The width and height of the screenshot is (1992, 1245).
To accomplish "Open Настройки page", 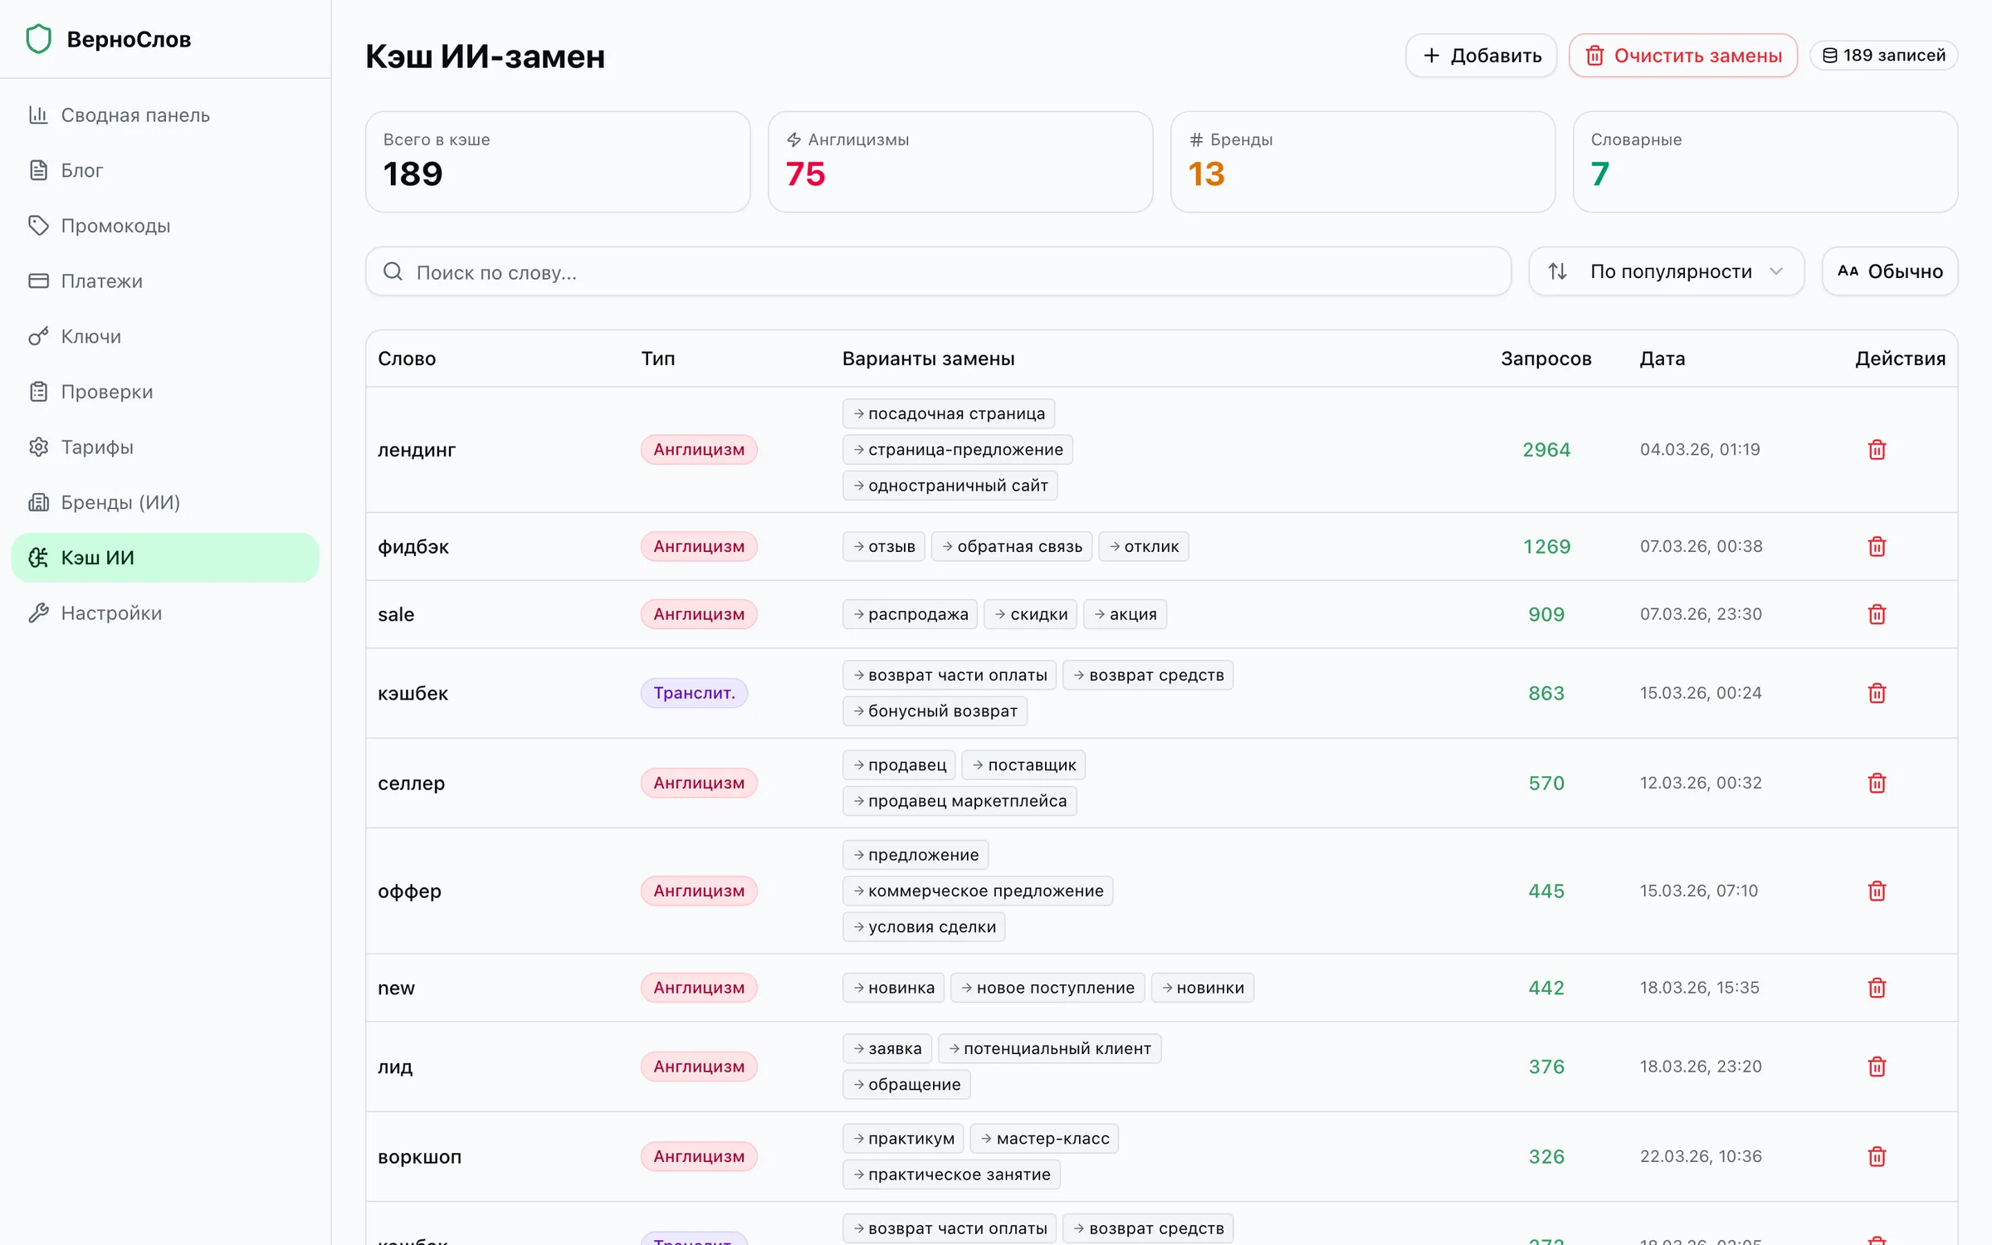I will [x=165, y=613].
